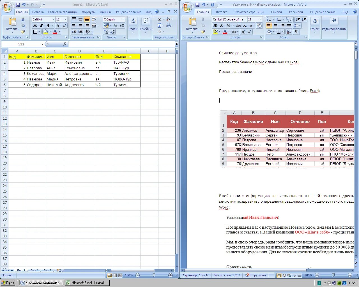The width and height of the screenshot is (359, 287).
Task: Click Undo arrow in Word quick access toolbar
Action: tap(203, 5)
